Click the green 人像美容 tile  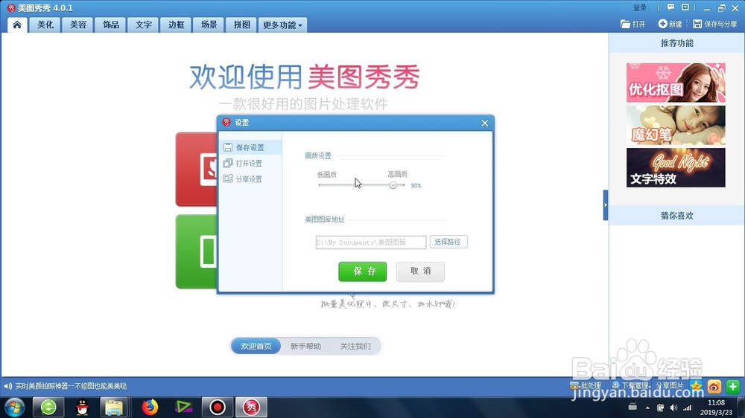pos(197,251)
